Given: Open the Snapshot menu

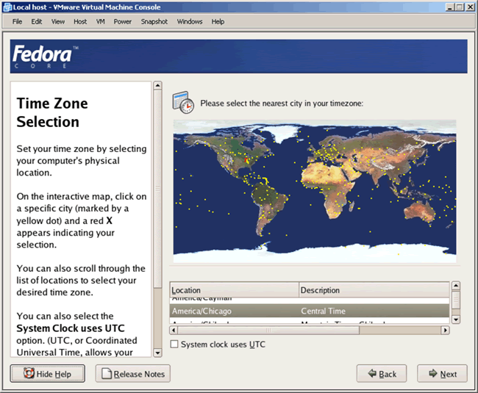Looking at the screenshot, I should coord(154,21).
